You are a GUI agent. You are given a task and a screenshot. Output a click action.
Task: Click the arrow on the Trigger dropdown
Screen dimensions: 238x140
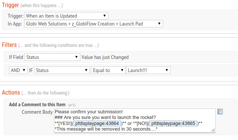click(x=105, y=16)
